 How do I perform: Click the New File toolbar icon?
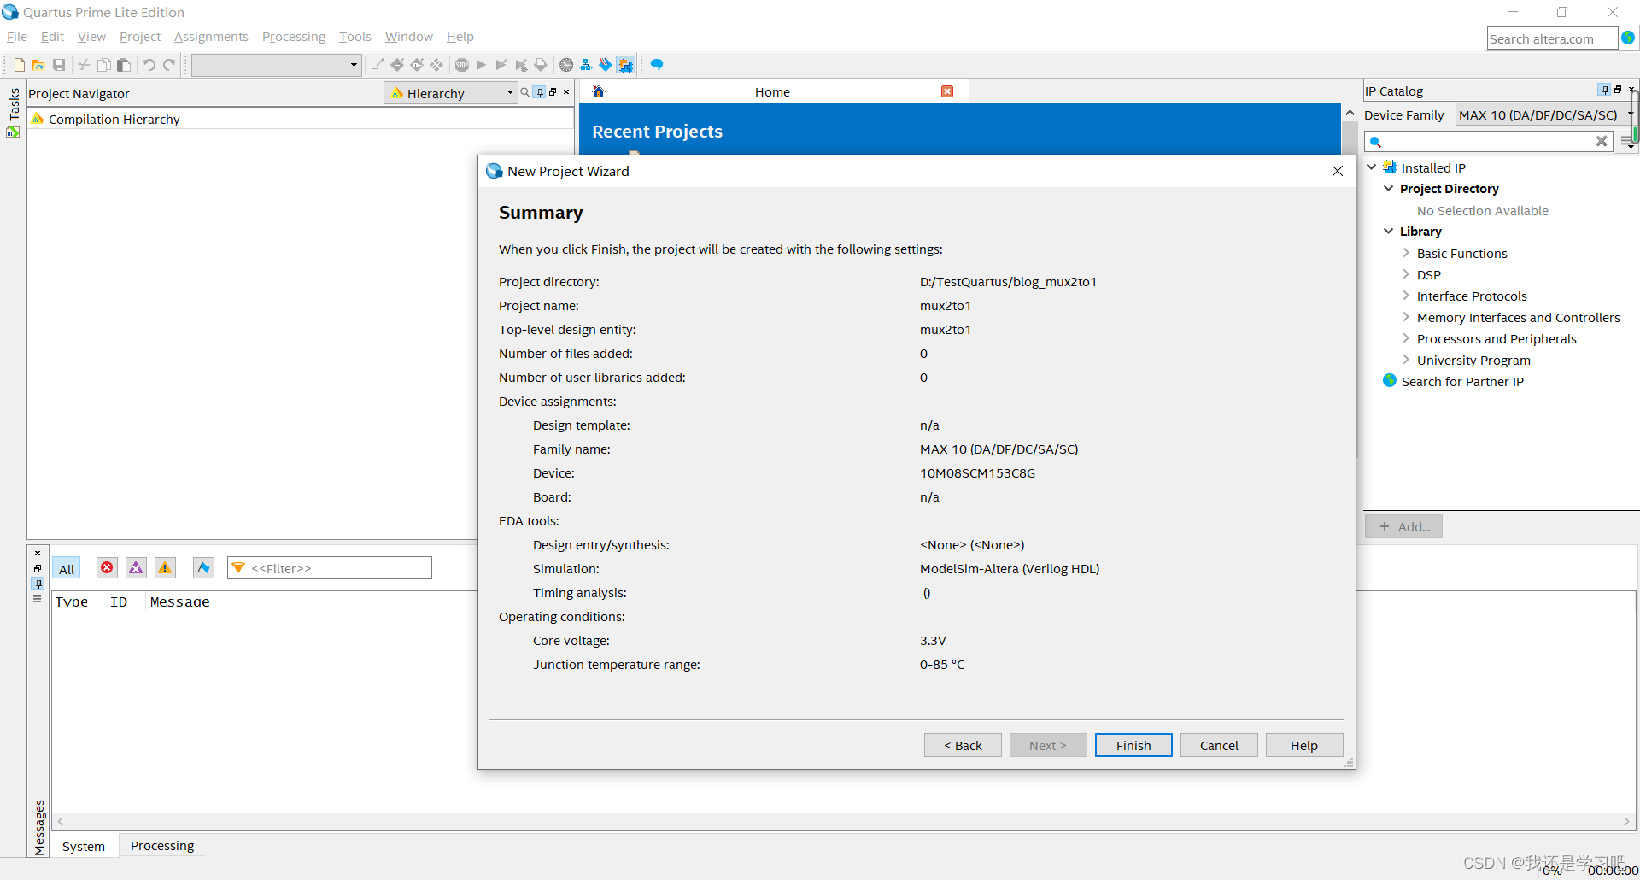[x=19, y=65]
